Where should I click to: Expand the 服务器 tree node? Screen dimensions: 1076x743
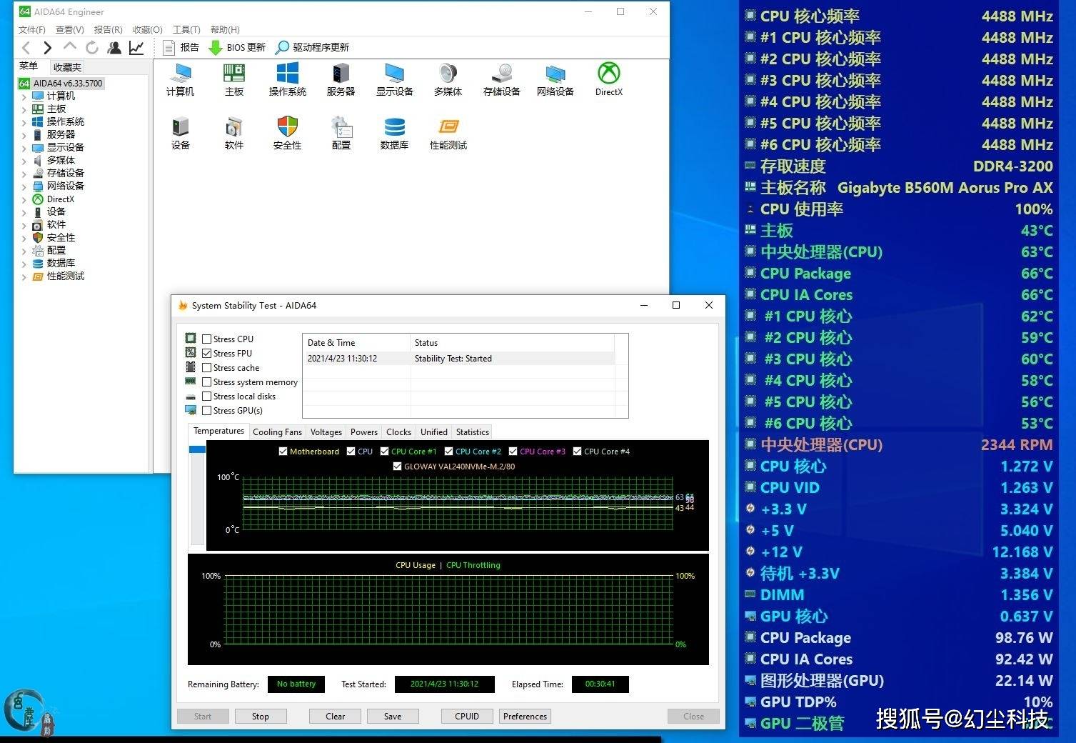coord(24,135)
